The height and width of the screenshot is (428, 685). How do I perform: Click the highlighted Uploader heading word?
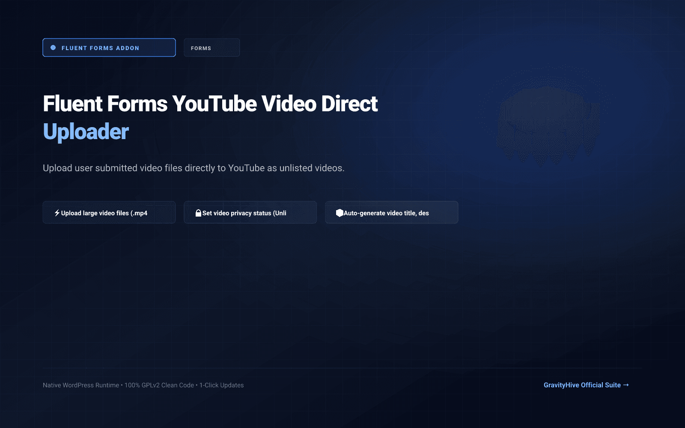pyautogui.click(x=86, y=132)
